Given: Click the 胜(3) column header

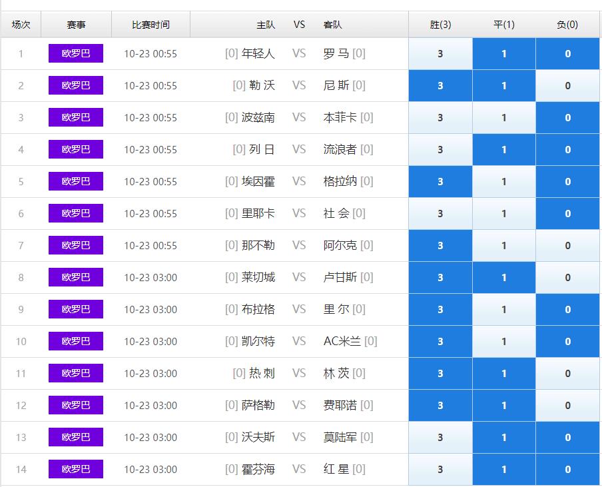Looking at the screenshot, I should tap(440, 25).
